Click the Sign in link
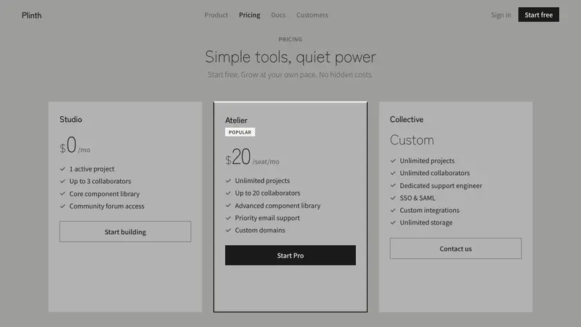 (x=500, y=15)
